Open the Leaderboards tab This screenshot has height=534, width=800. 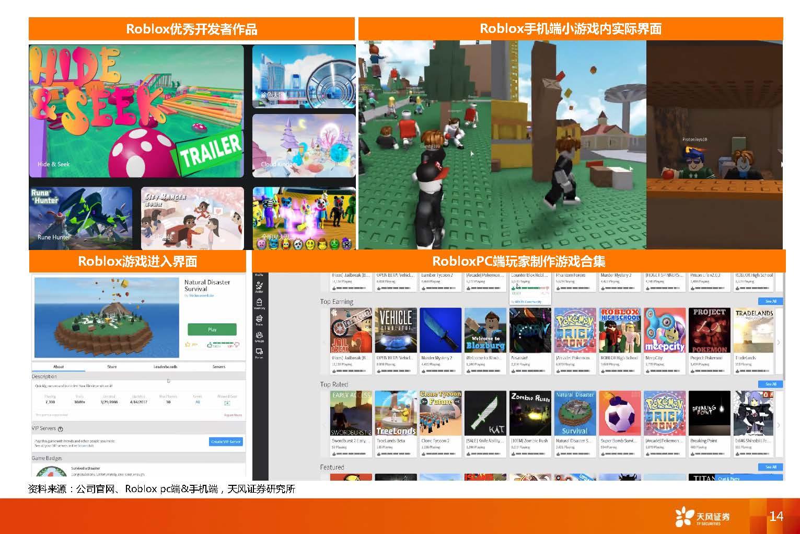165,367
